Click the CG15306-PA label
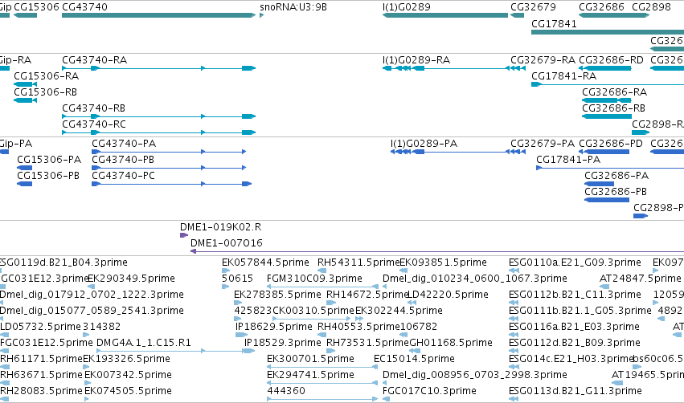 49,160
